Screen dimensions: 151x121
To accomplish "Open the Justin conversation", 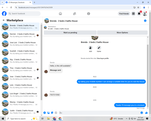I will [20, 112].
